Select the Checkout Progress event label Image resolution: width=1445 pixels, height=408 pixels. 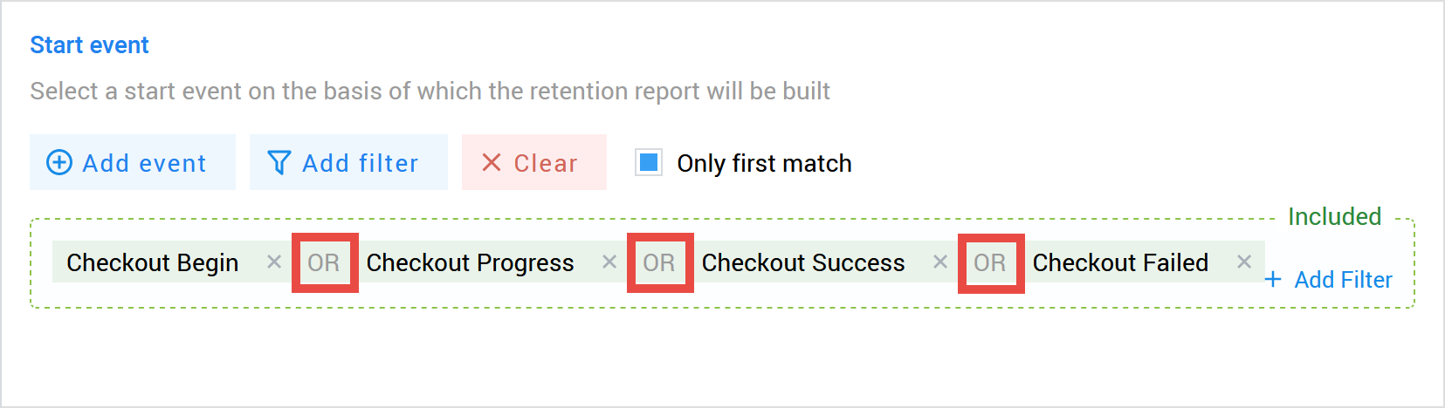[470, 262]
